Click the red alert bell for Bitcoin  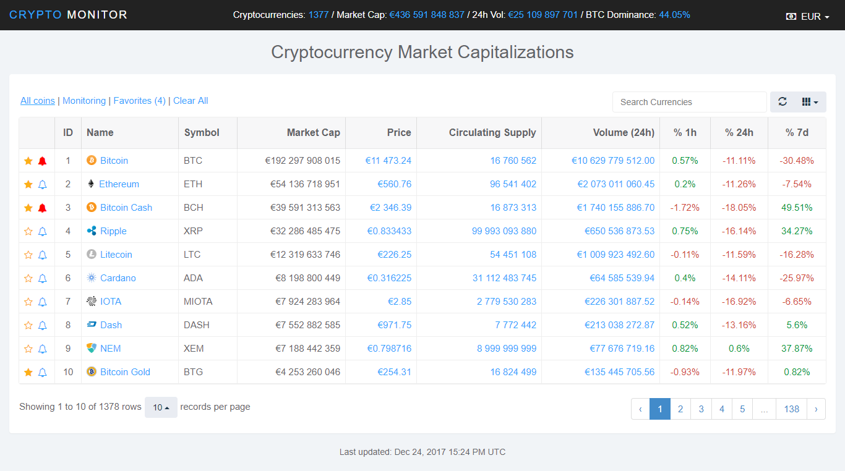point(42,161)
